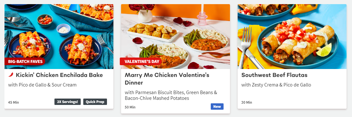Open Southwest Beef Flautas recipe title

(x=274, y=75)
